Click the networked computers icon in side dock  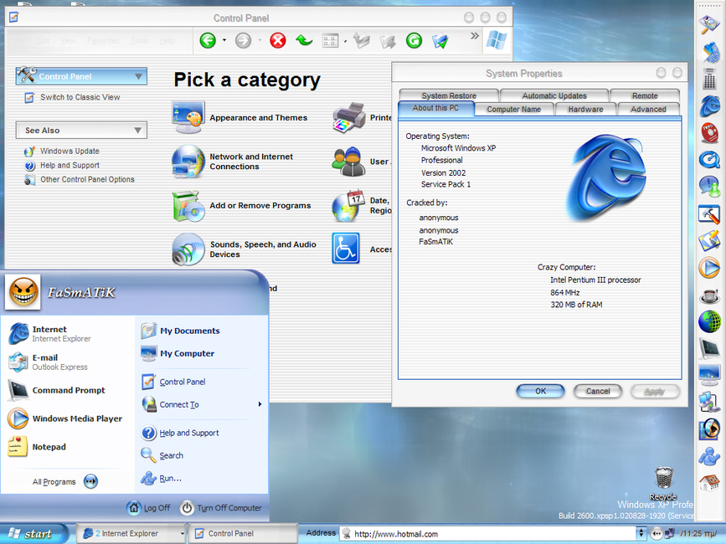point(709,402)
